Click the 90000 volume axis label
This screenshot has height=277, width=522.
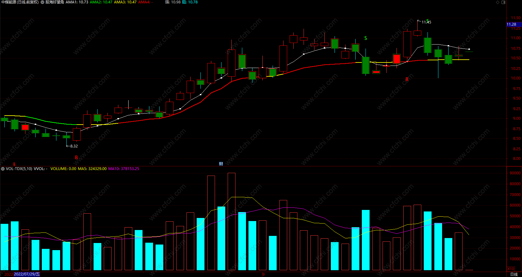[515, 173]
